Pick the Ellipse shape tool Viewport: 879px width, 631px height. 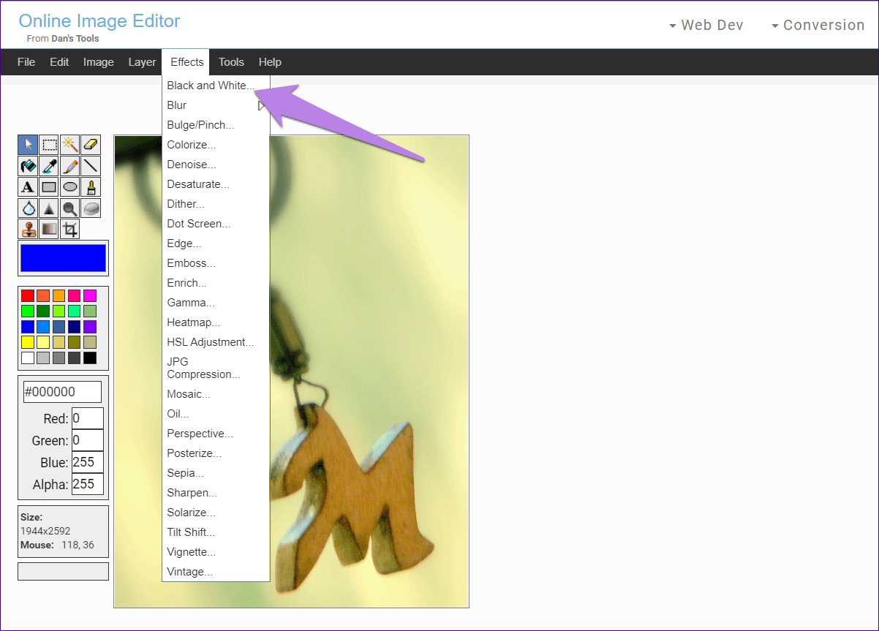(69, 187)
